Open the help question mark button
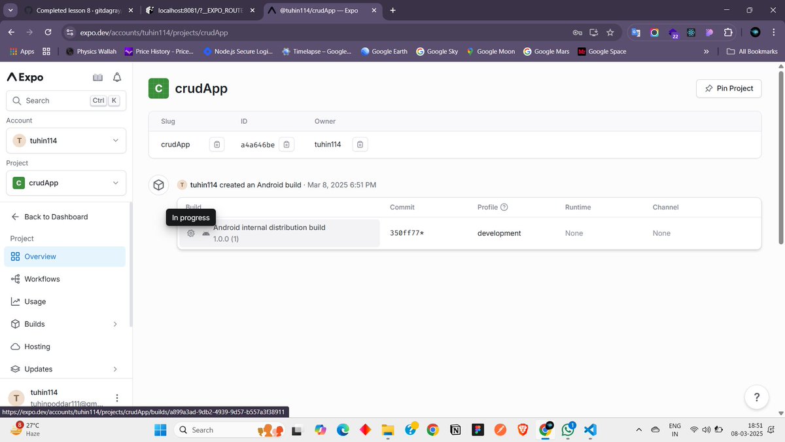The height and width of the screenshot is (442, 785). (x=756, y=397)
